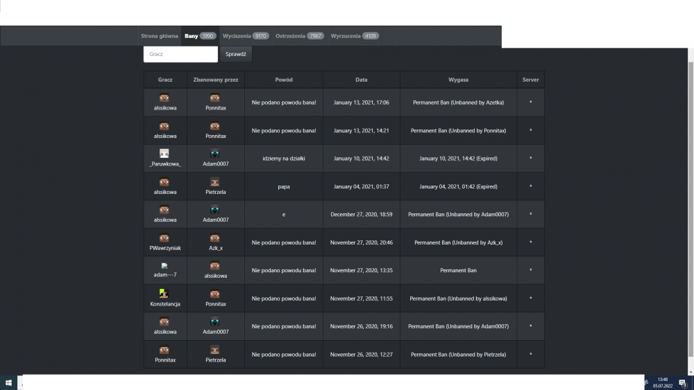Switch to the Wyciszenia tab

tap(245, 36)
